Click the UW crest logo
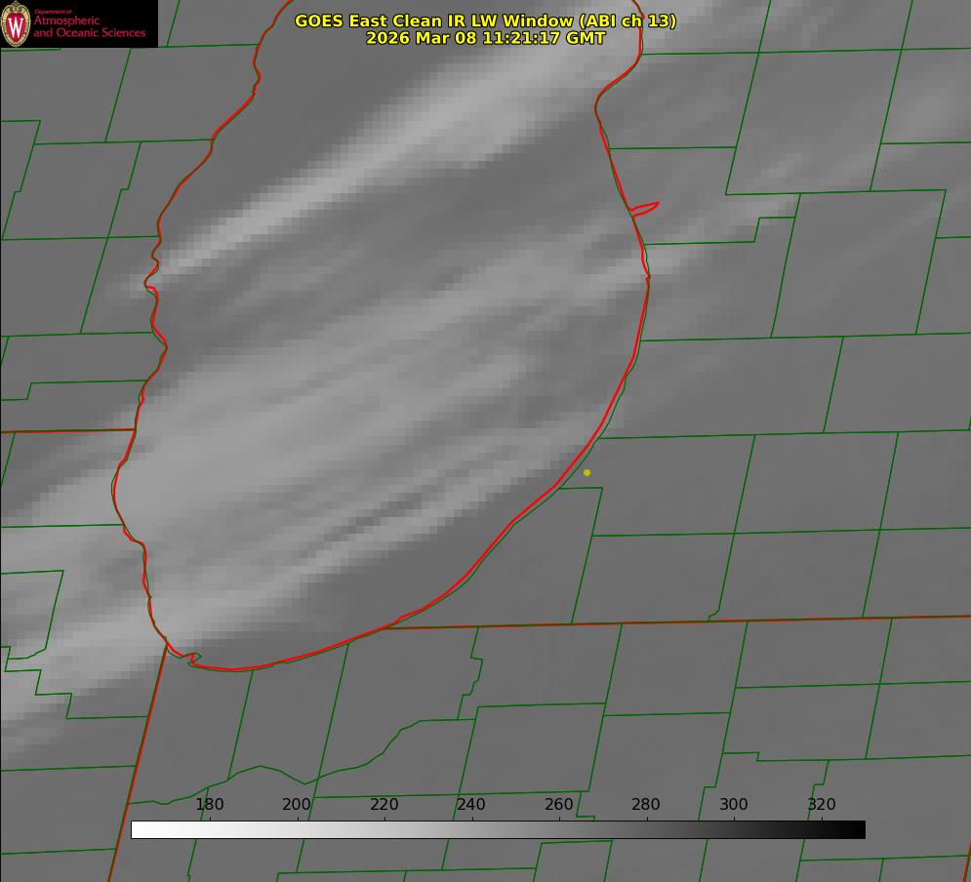The height and width of the screenshot is (882, 971). coord(16,23)
